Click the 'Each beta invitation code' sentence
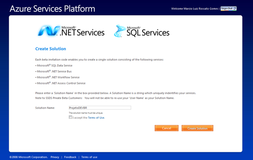The image size is (253, 160). (99, 60)
